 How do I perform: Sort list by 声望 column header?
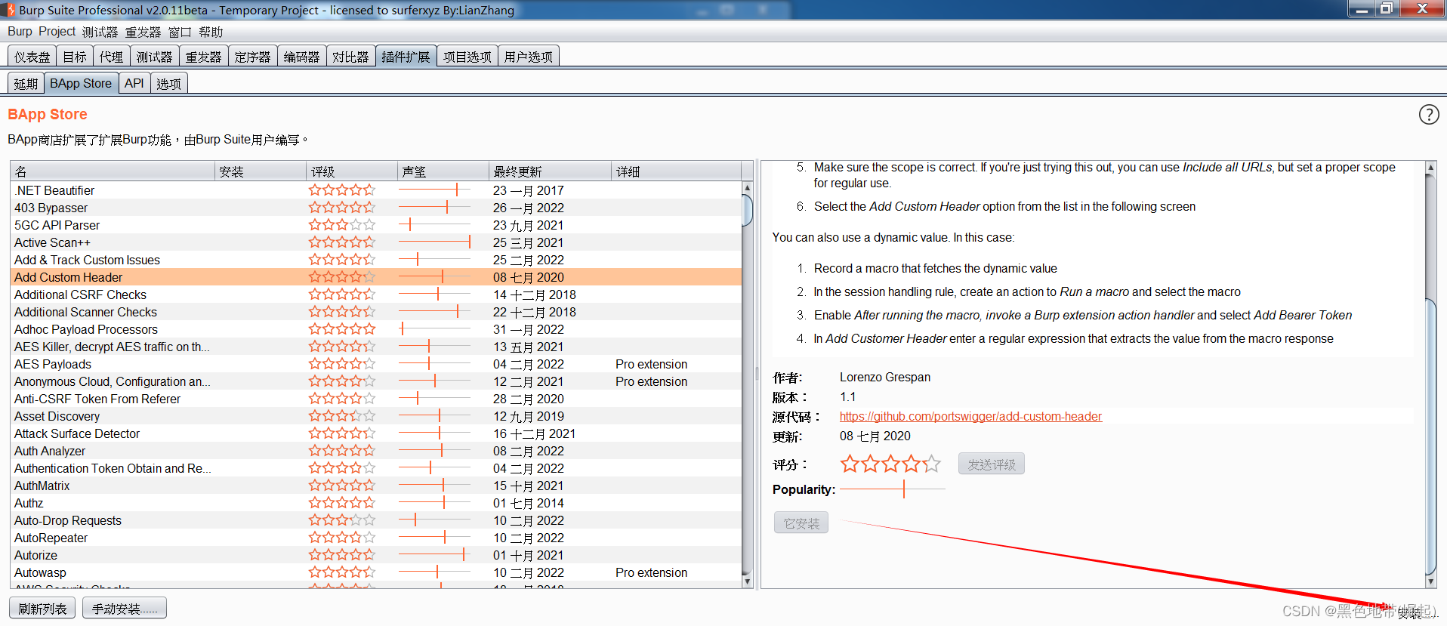coord(443,171)
